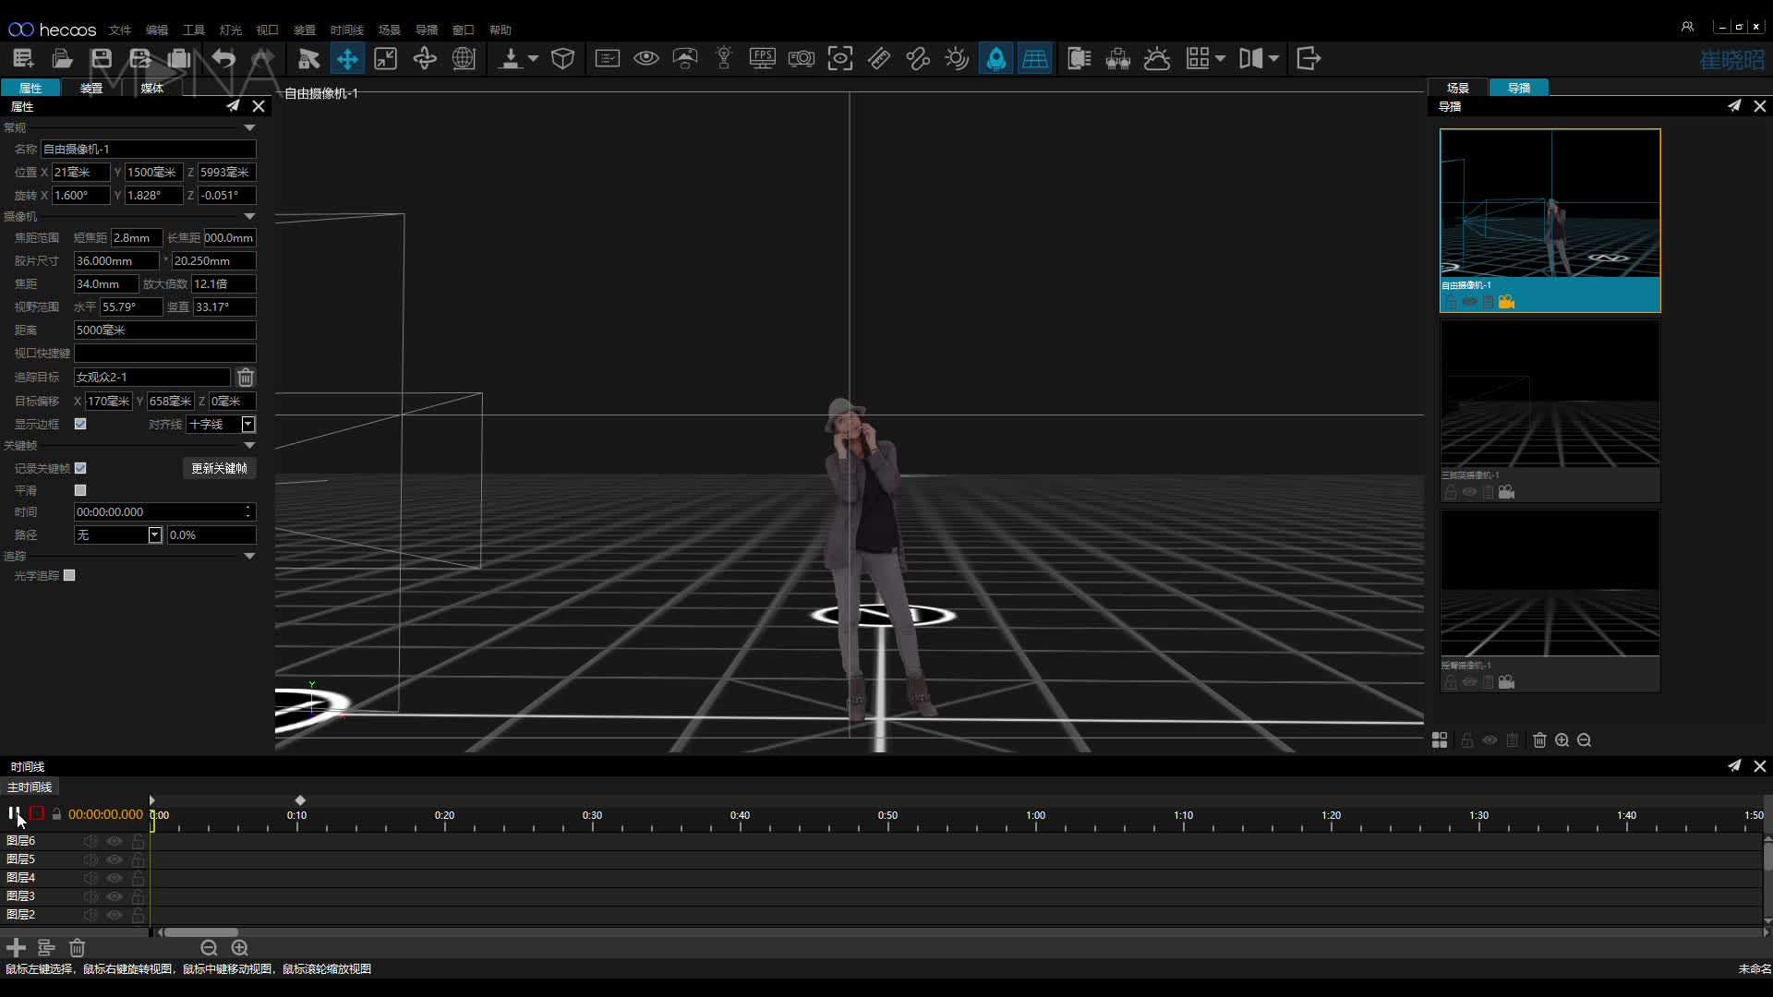
Task: Click the 更新关键帧 button
Action: point(219,468)
